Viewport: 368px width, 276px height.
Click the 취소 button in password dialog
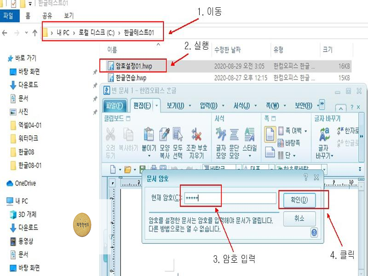[299, 219]
